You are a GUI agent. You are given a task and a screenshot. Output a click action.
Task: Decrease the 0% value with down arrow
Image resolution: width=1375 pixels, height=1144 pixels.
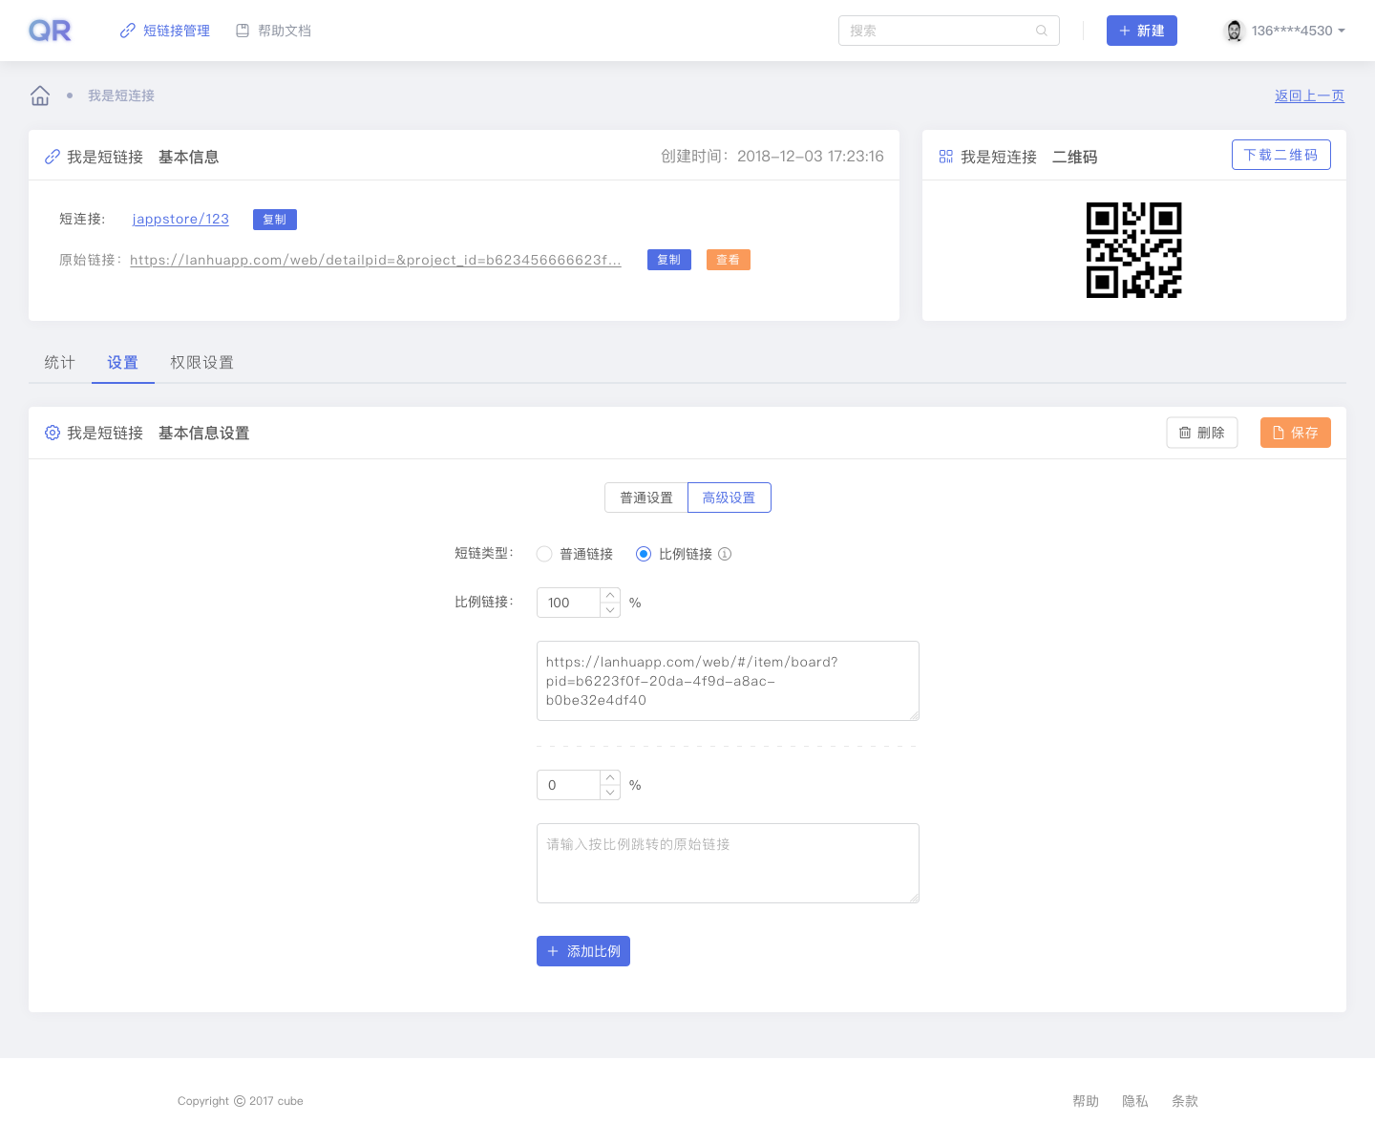(x=610, y=792)
